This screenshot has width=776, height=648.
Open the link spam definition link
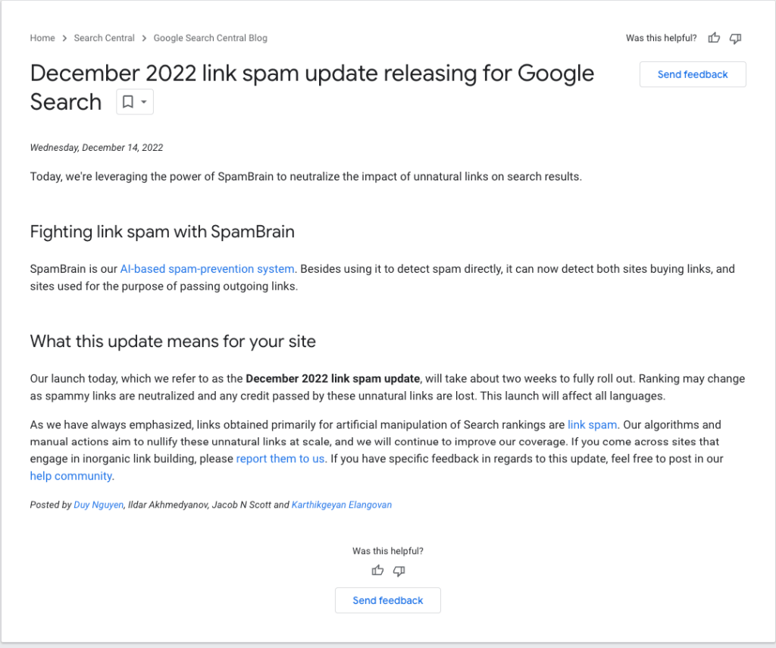(x=592, y=424)
